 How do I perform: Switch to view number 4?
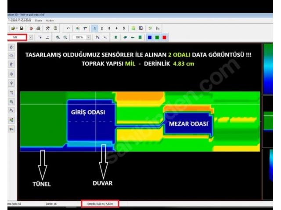click(116, 28)
